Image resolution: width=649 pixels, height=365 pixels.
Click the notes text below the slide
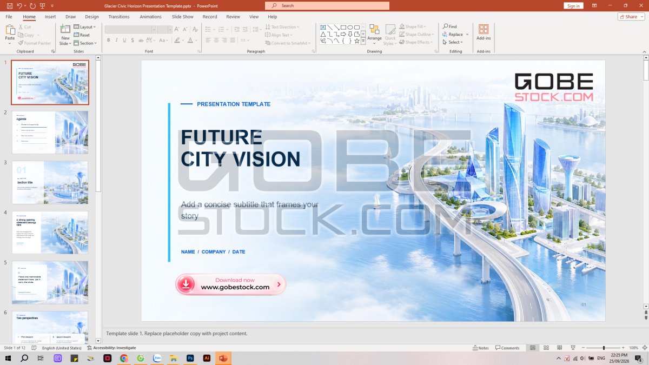(177, 334)
